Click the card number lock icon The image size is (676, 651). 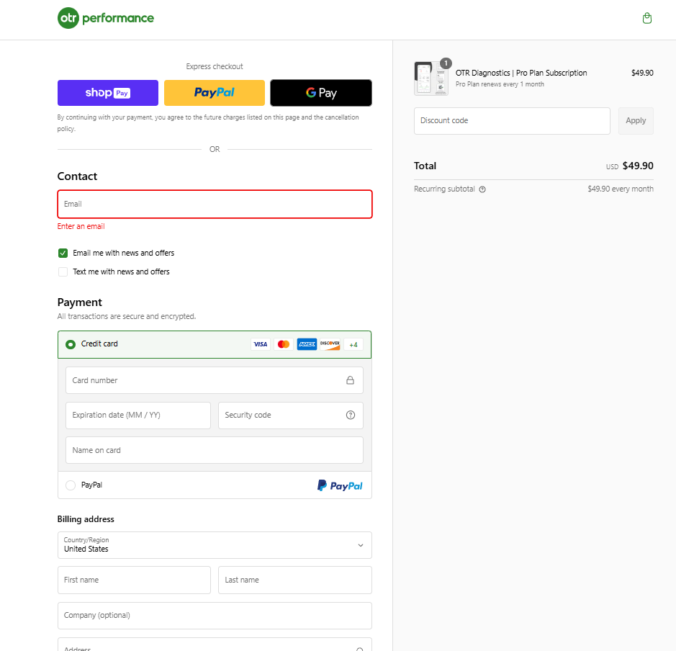(350, 380)
